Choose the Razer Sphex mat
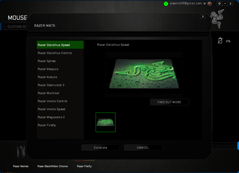 (60, 61)
